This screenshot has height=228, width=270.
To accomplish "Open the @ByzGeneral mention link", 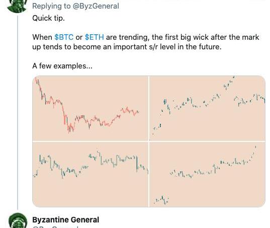I will [x=96, y=6].
